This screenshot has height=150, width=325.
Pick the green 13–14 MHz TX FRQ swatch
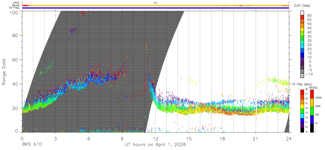302,111
